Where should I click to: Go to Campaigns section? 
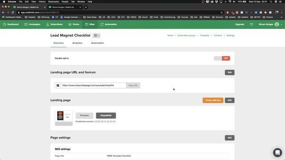click(x=32, y=24)
